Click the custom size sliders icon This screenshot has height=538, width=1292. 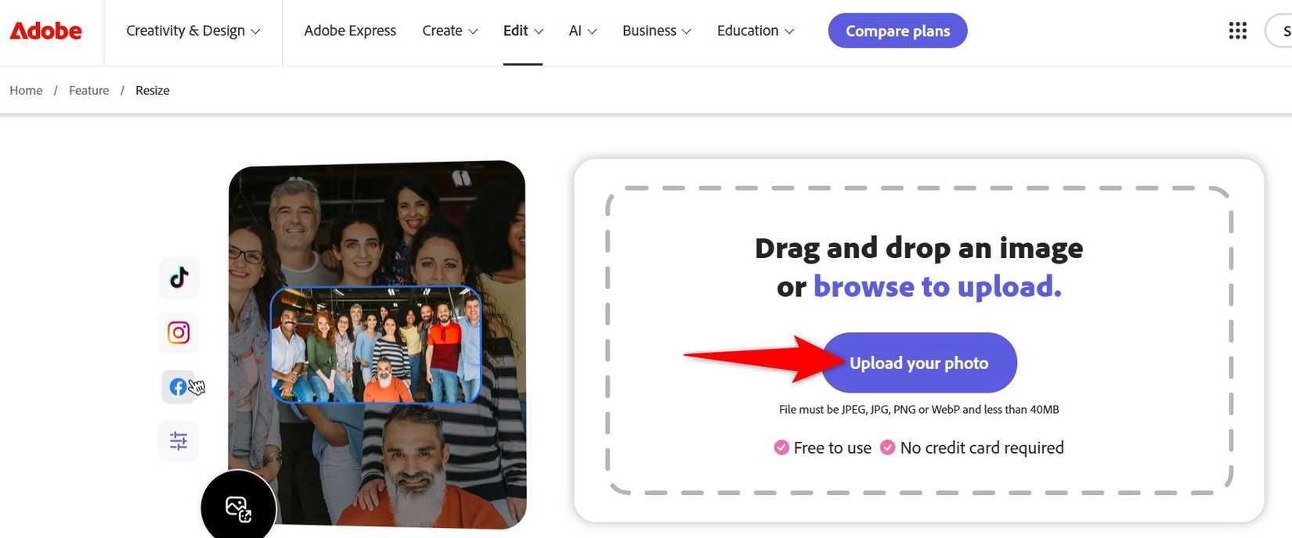(x=179, y=441)
